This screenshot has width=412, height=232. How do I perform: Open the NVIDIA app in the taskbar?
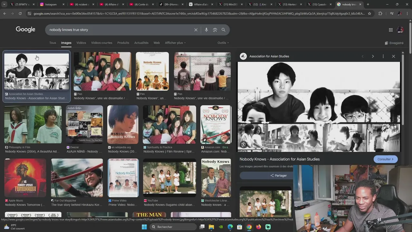(220, 227)
